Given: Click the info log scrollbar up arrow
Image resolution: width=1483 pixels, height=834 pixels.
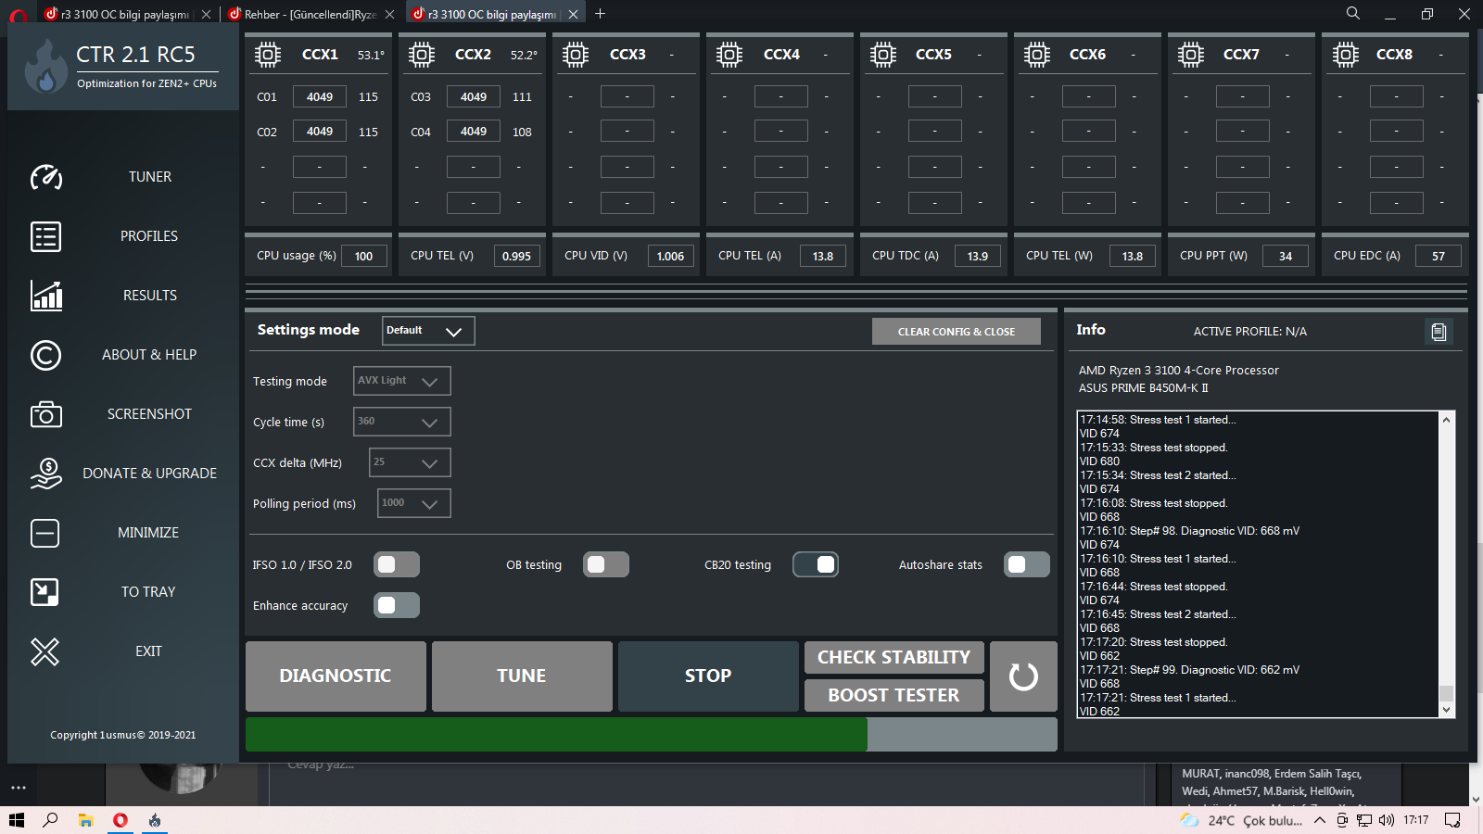Looking at the screenshot, I should pos(1446,420).
